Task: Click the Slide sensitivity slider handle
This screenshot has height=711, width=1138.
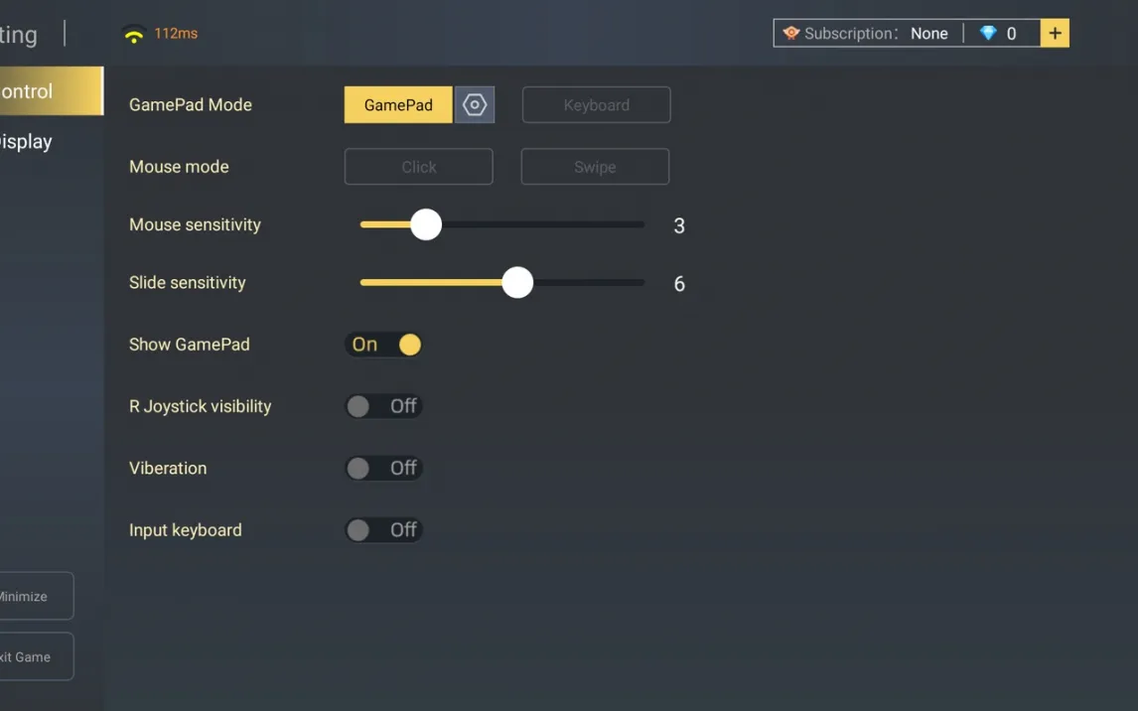Action: point(517,283)
